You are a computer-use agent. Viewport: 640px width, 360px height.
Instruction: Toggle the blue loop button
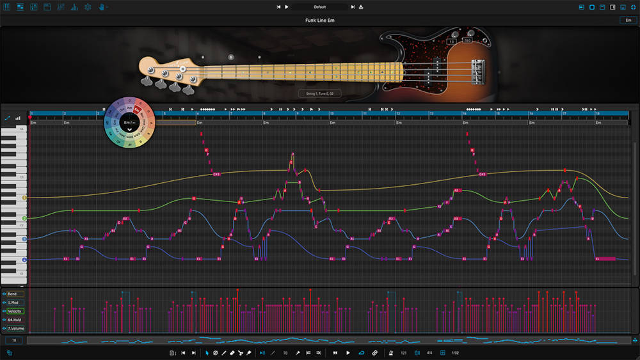pos(361,353)
